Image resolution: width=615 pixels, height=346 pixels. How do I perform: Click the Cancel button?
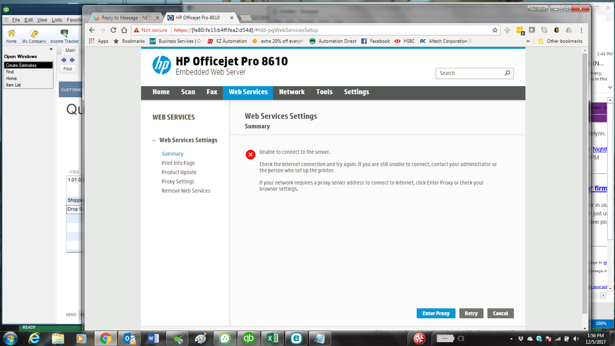tap(500, 313)
